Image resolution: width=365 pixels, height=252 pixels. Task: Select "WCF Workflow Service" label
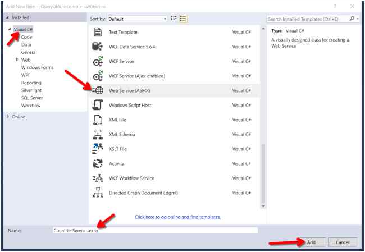click(x=131, y=178)
